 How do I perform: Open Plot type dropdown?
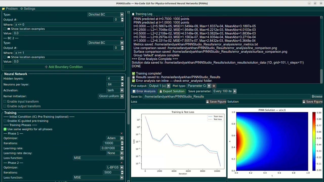(199, 86)
